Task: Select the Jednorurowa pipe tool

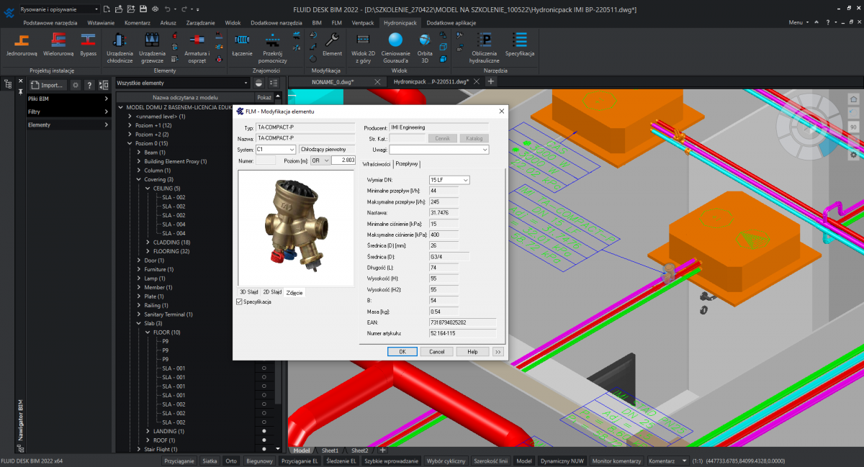Action: (22, 44)
